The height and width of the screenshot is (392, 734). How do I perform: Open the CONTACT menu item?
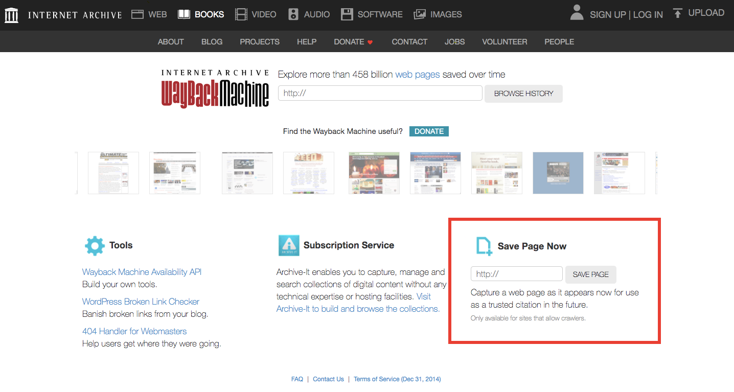[409, 42]
